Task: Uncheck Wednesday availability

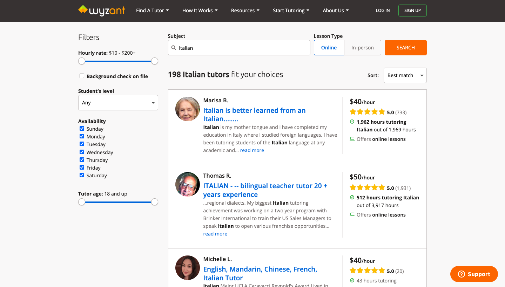Action: tap(82, 152)
